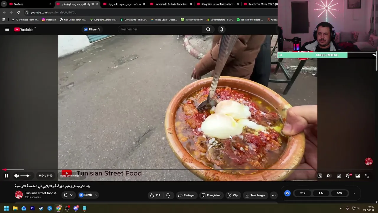
Task: Launch Premiere Pro from the taskbar
Action: coord(32,208)
